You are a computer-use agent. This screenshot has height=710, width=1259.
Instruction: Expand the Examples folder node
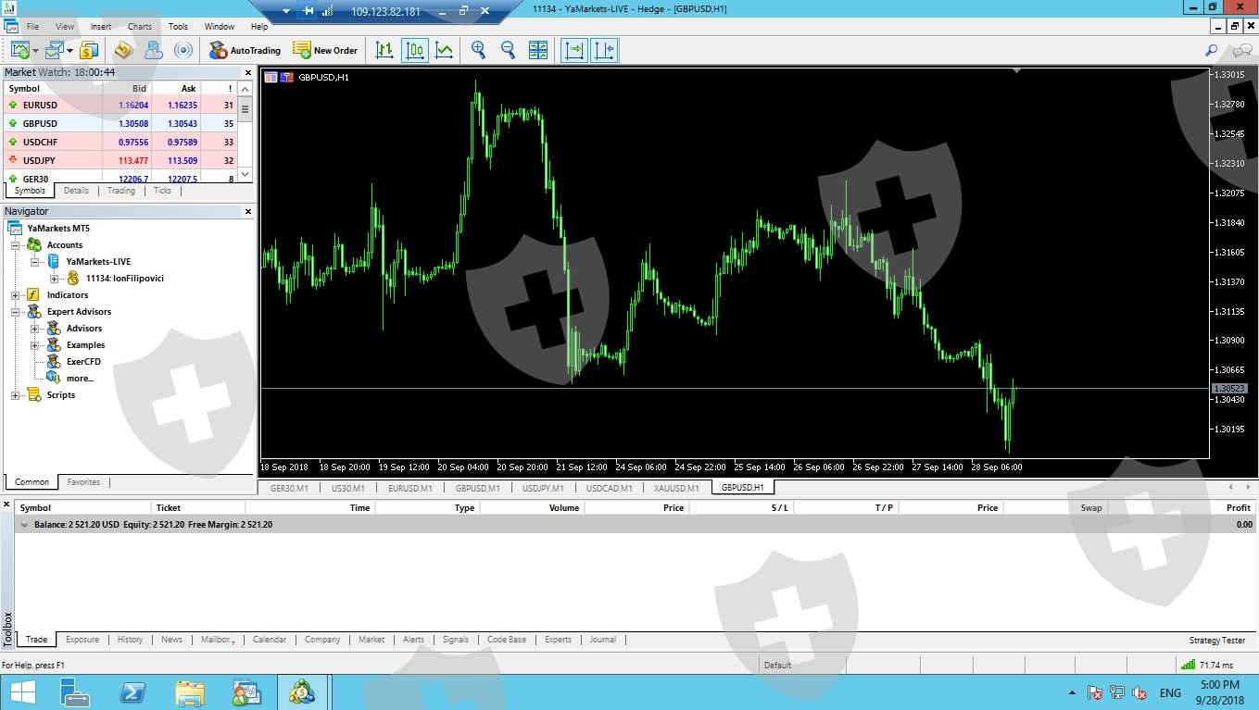pos(35,345)
